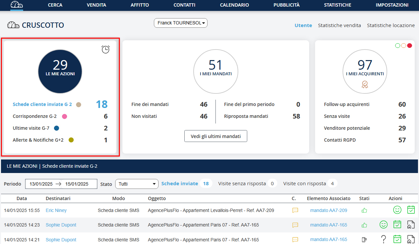Click the award ribbon icon under I miei acquirenti
This screenshot has height=244, width=419.
365,85
